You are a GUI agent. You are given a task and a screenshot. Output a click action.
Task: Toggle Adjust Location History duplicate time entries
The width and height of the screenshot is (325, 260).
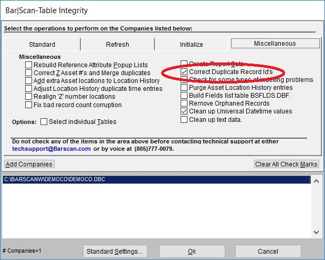pos(29,89)
